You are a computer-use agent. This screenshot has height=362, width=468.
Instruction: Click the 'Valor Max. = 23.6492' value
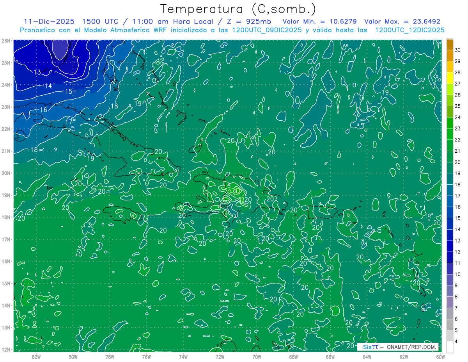pos(402,21)
